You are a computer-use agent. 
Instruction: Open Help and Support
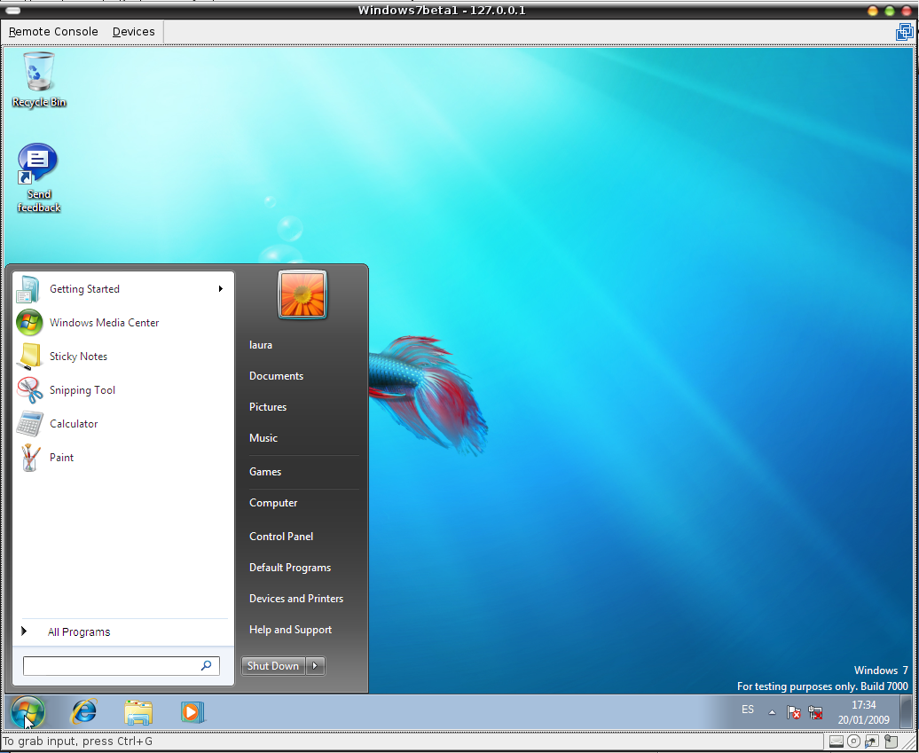pos(290,630)
